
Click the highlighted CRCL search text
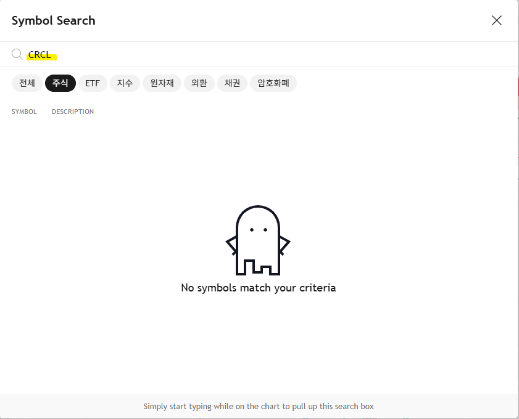40,55
